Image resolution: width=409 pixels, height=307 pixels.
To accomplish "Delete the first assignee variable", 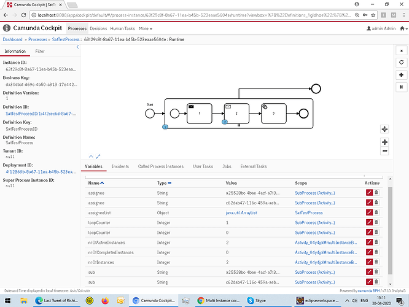I will pyautogui.click(x=376, y=193).
